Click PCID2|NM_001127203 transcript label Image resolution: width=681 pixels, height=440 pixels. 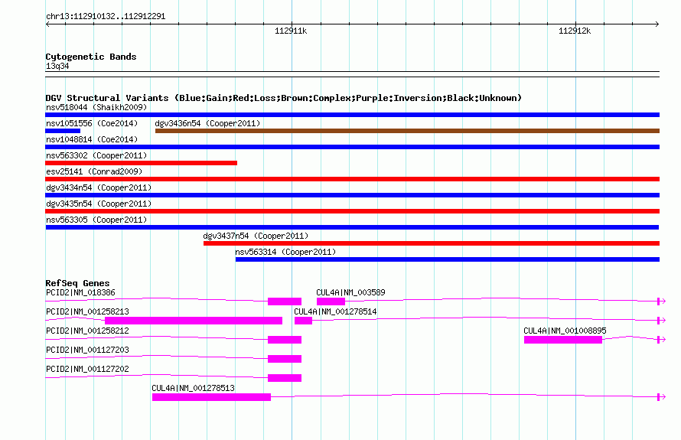click(x=87, y=350)
